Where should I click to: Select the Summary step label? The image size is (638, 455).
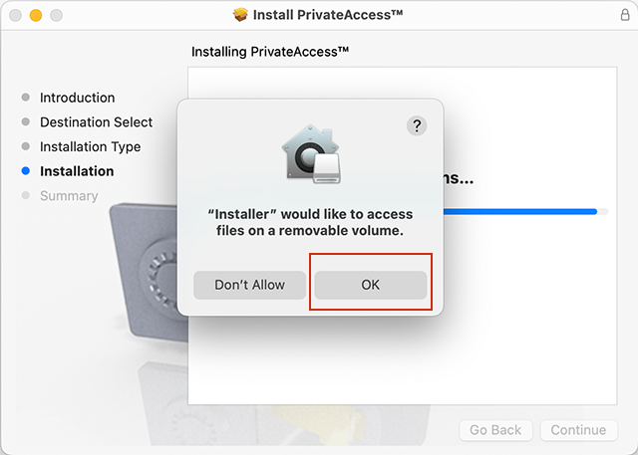pos(69,196)
